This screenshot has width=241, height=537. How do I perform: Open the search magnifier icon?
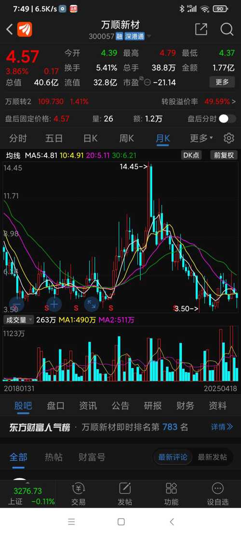227,29
